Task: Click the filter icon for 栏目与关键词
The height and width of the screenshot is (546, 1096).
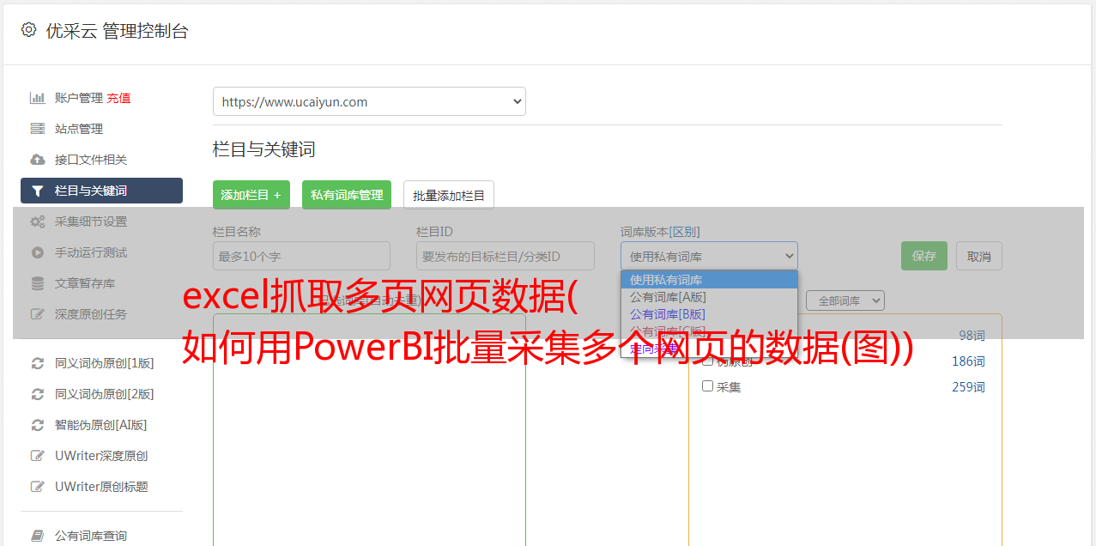Action: click(38, 191)
